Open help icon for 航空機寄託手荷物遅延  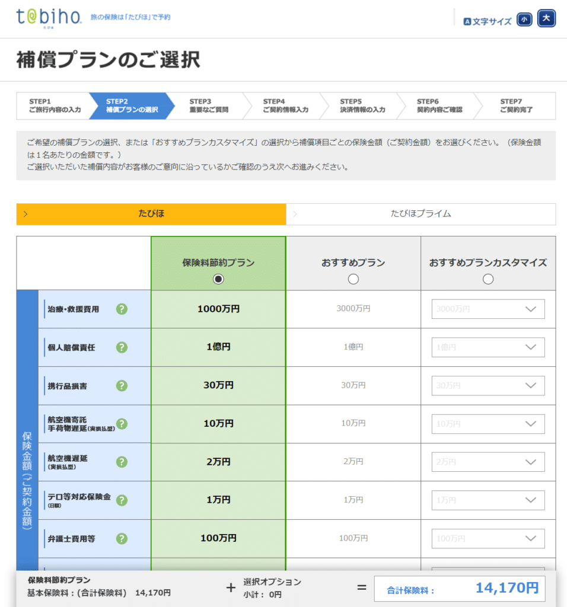(122, 424)
